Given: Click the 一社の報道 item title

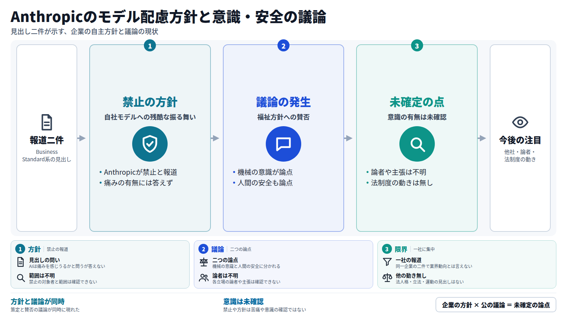Looking at the screenshot, I should 409,260.
